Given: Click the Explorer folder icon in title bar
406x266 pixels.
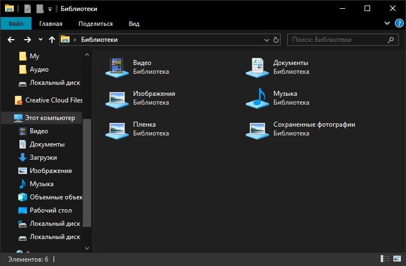Looking at the screenshot, I should [x=9, y=8].
